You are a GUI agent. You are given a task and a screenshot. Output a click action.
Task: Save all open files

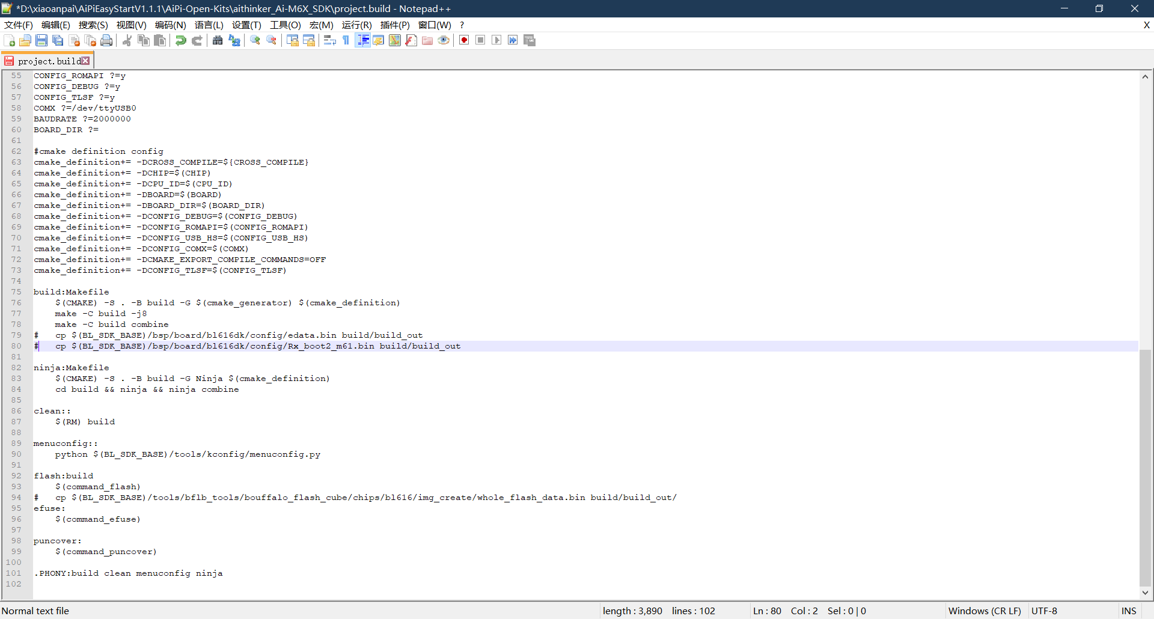pos(58,40)
